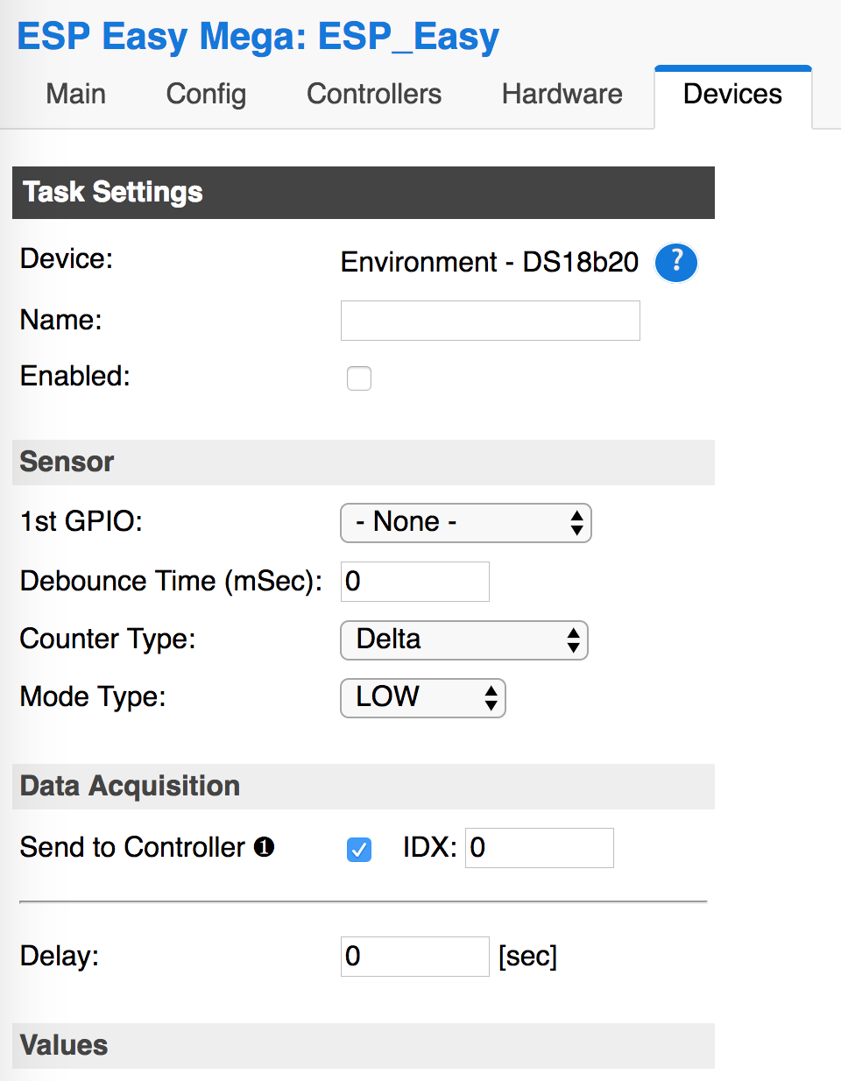Switch to the Main tab
The image size is (841, 1081).
tap(75, 94)
